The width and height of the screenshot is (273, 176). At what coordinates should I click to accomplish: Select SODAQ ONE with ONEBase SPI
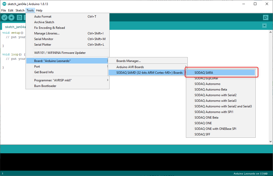221,129
